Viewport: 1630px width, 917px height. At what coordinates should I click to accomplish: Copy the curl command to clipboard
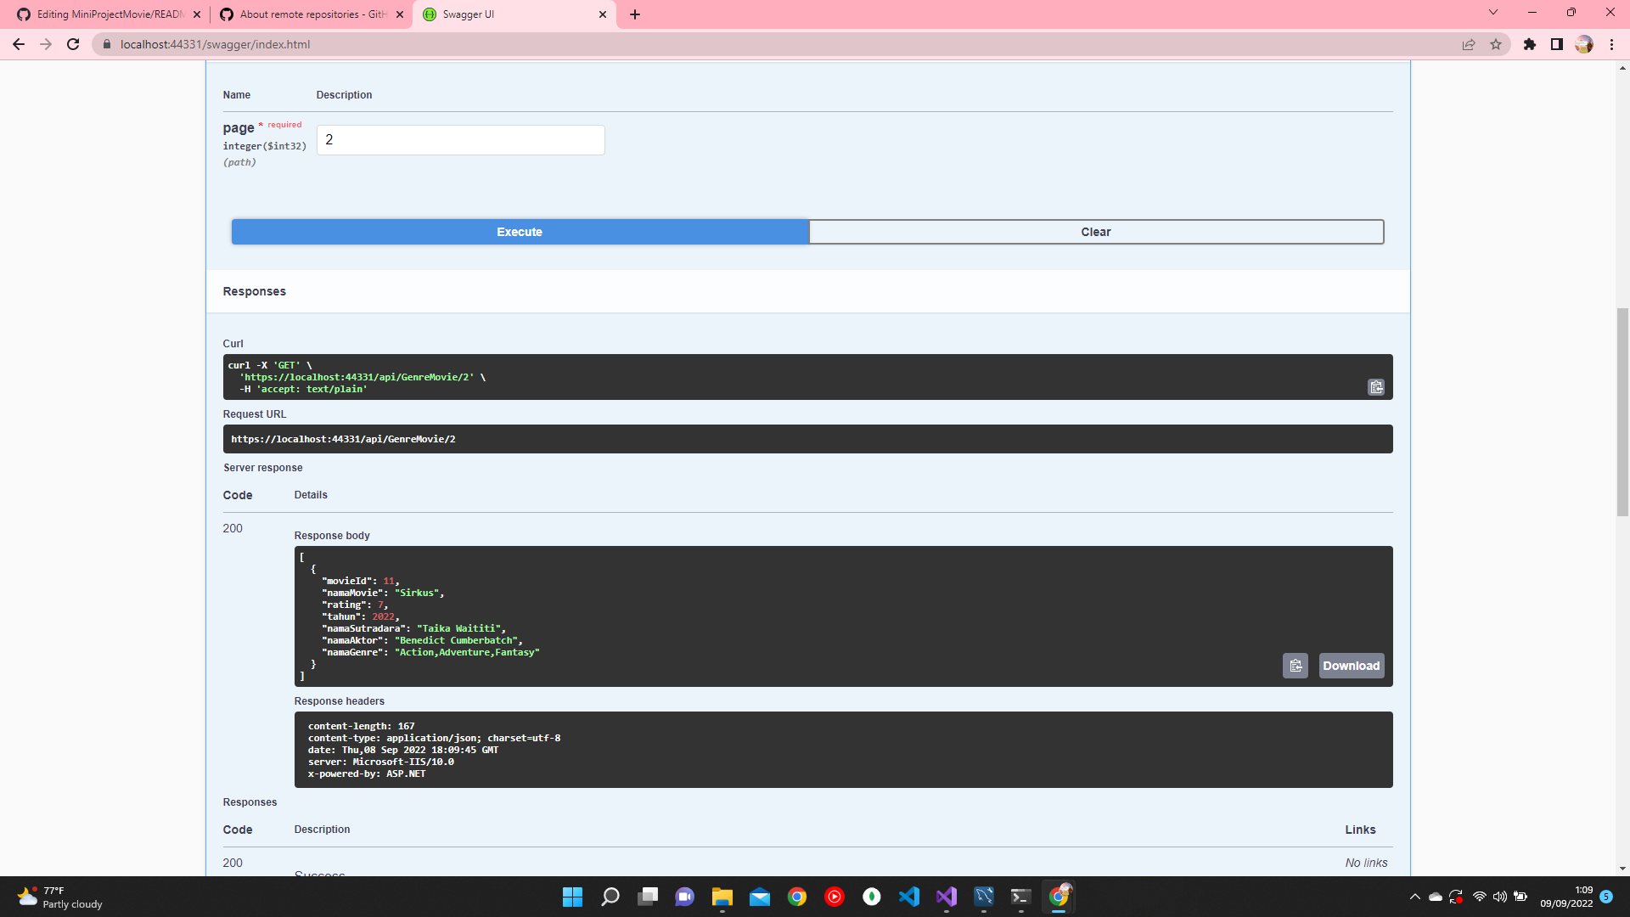tap(1376, 387)
